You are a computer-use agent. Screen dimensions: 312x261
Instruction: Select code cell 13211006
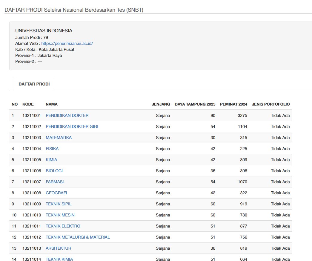[32, 171]
